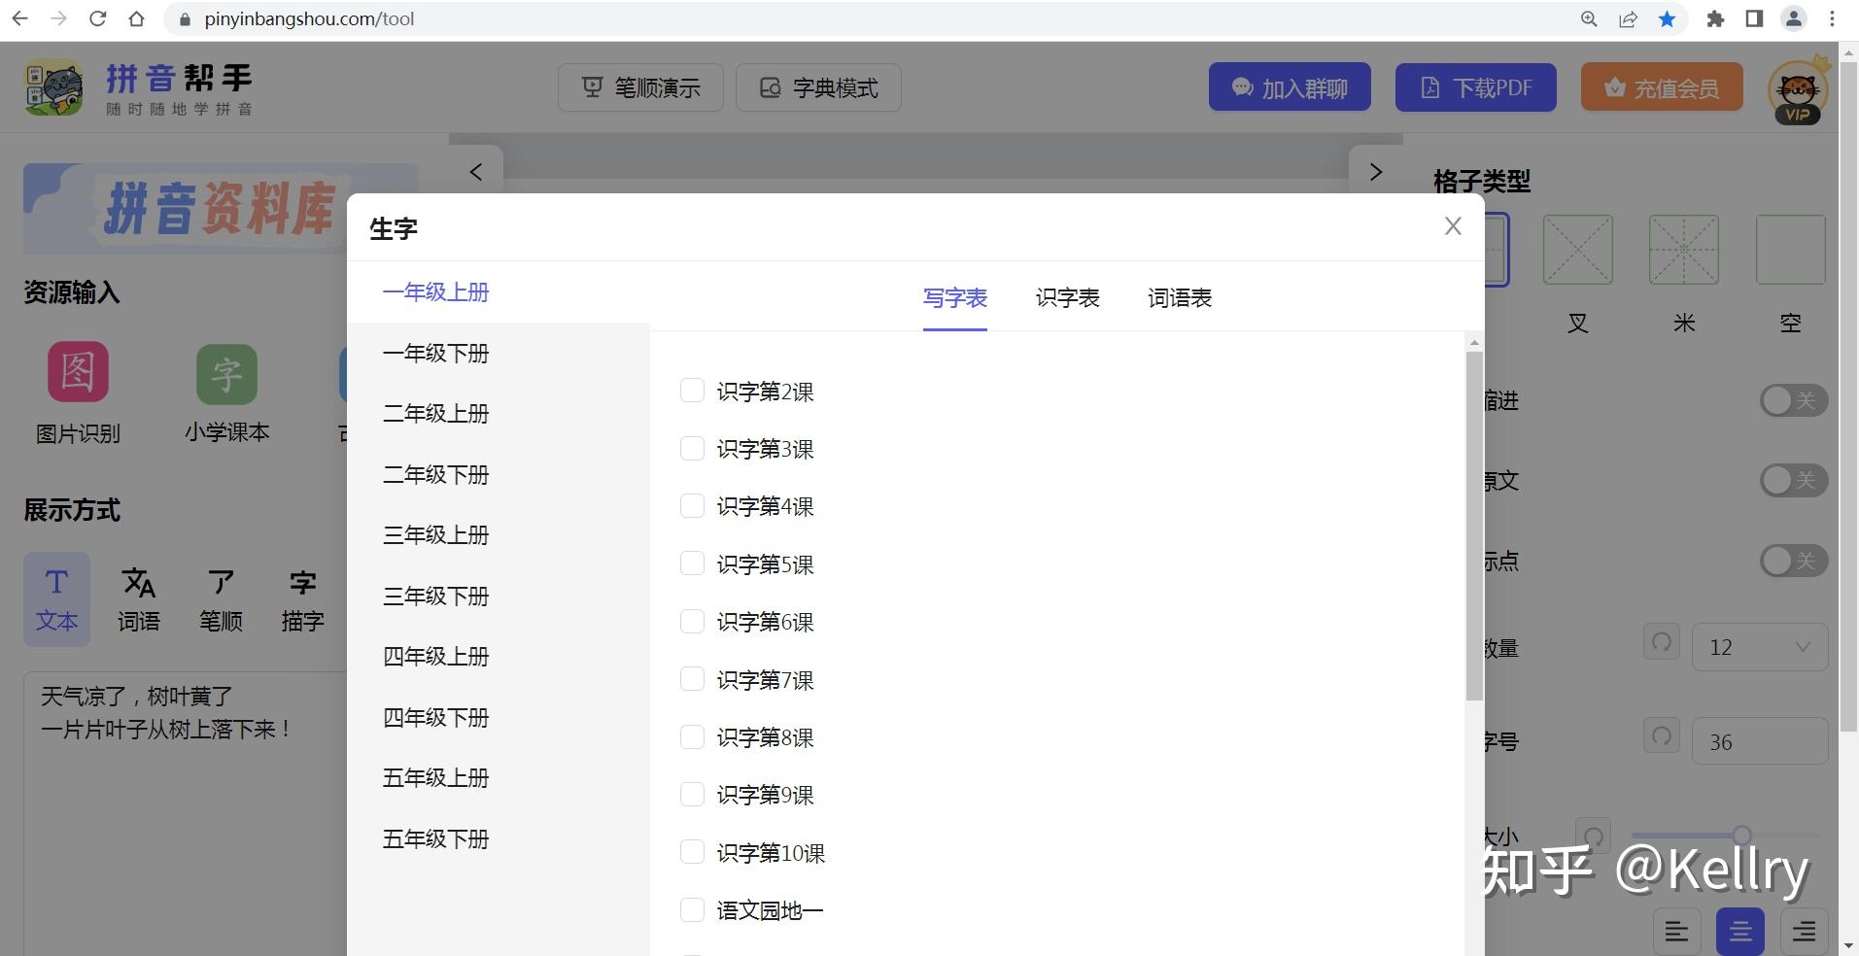The height and width of the screenshot is (956, 1859).
Task: Toggle the 原文 switch
Action: [1794, 480]
